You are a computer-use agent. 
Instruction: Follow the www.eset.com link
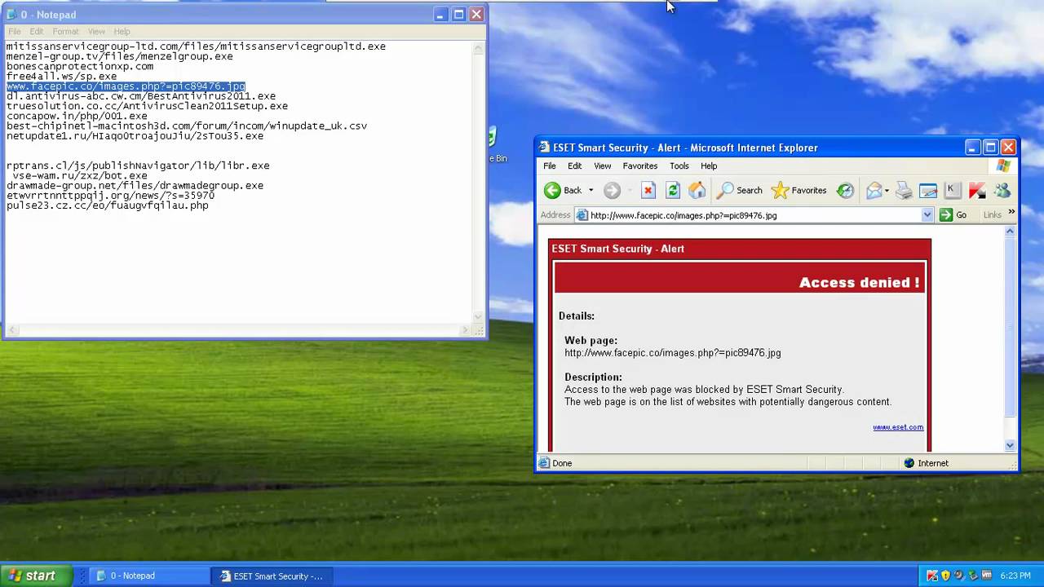tap(898, 427)
